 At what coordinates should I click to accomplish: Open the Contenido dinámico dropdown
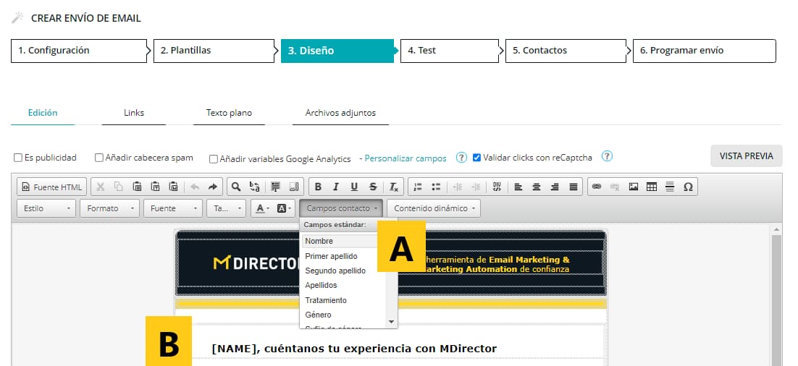click(434, 208)
